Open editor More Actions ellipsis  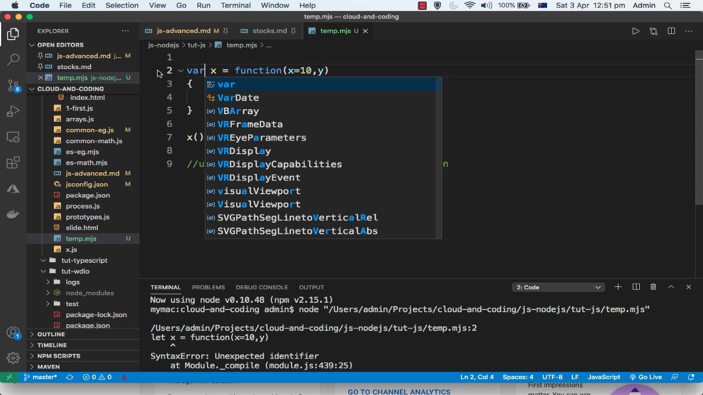(689, 31)
